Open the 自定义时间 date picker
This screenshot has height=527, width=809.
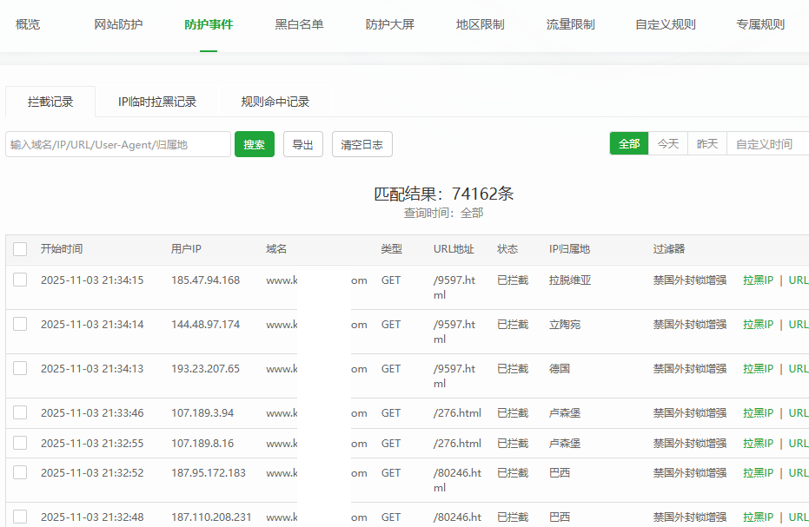765,144
